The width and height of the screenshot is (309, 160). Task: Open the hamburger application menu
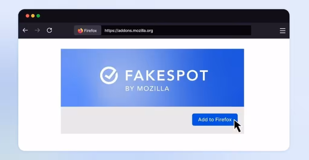click(282, 31)
